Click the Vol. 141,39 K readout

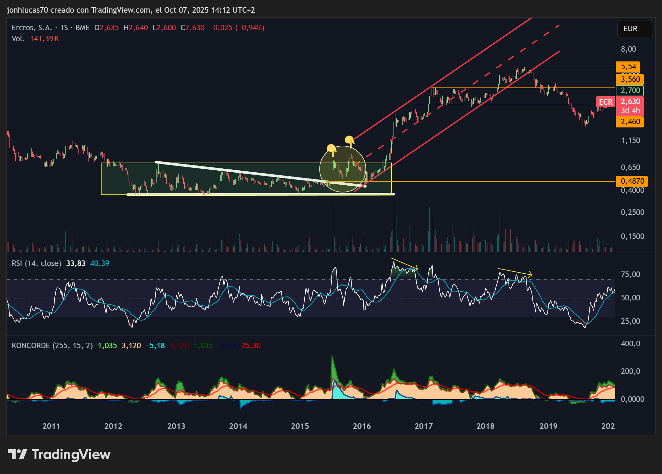coord(35,39)
